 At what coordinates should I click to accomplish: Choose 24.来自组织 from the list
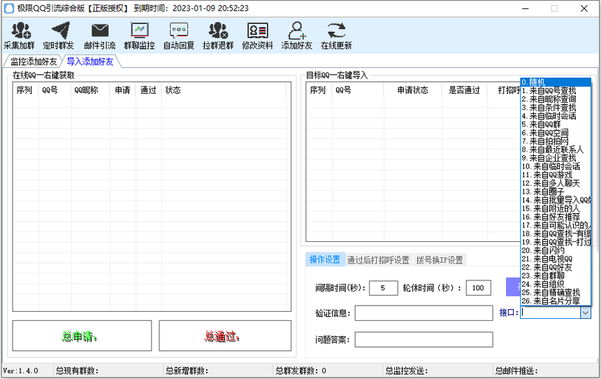(556, 284)
